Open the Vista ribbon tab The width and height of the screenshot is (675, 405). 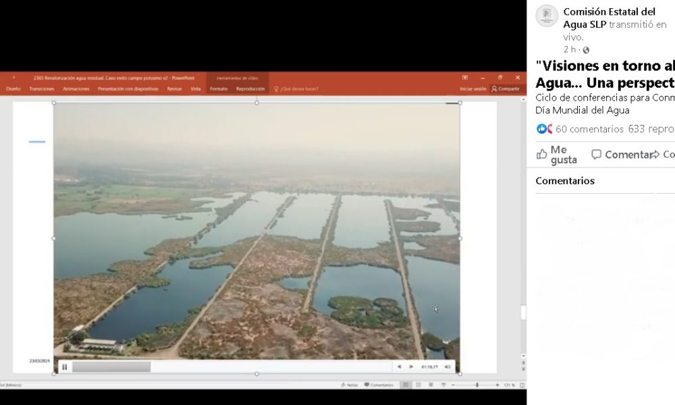pos(196,89)
